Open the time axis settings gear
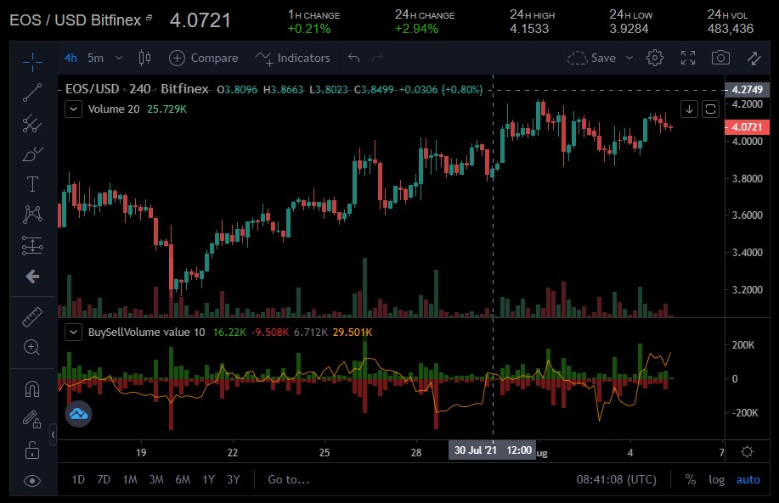Image resolution: width=779 pixels, height=503 pixels. pyautogui.click(x=747, y=452)
